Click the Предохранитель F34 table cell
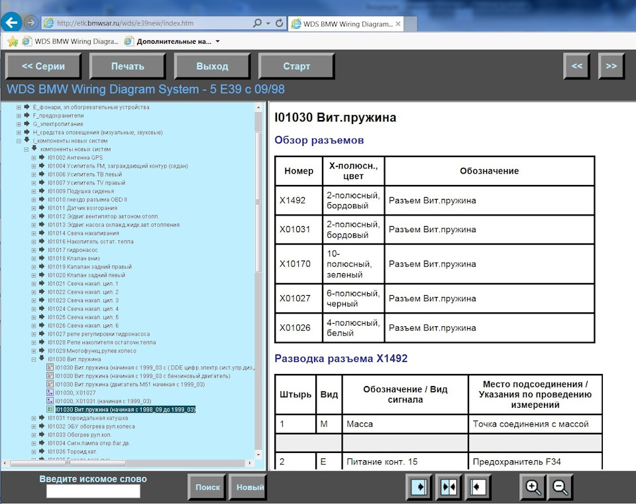This screenshot has width=636, height=504. (x=535, y=462)
